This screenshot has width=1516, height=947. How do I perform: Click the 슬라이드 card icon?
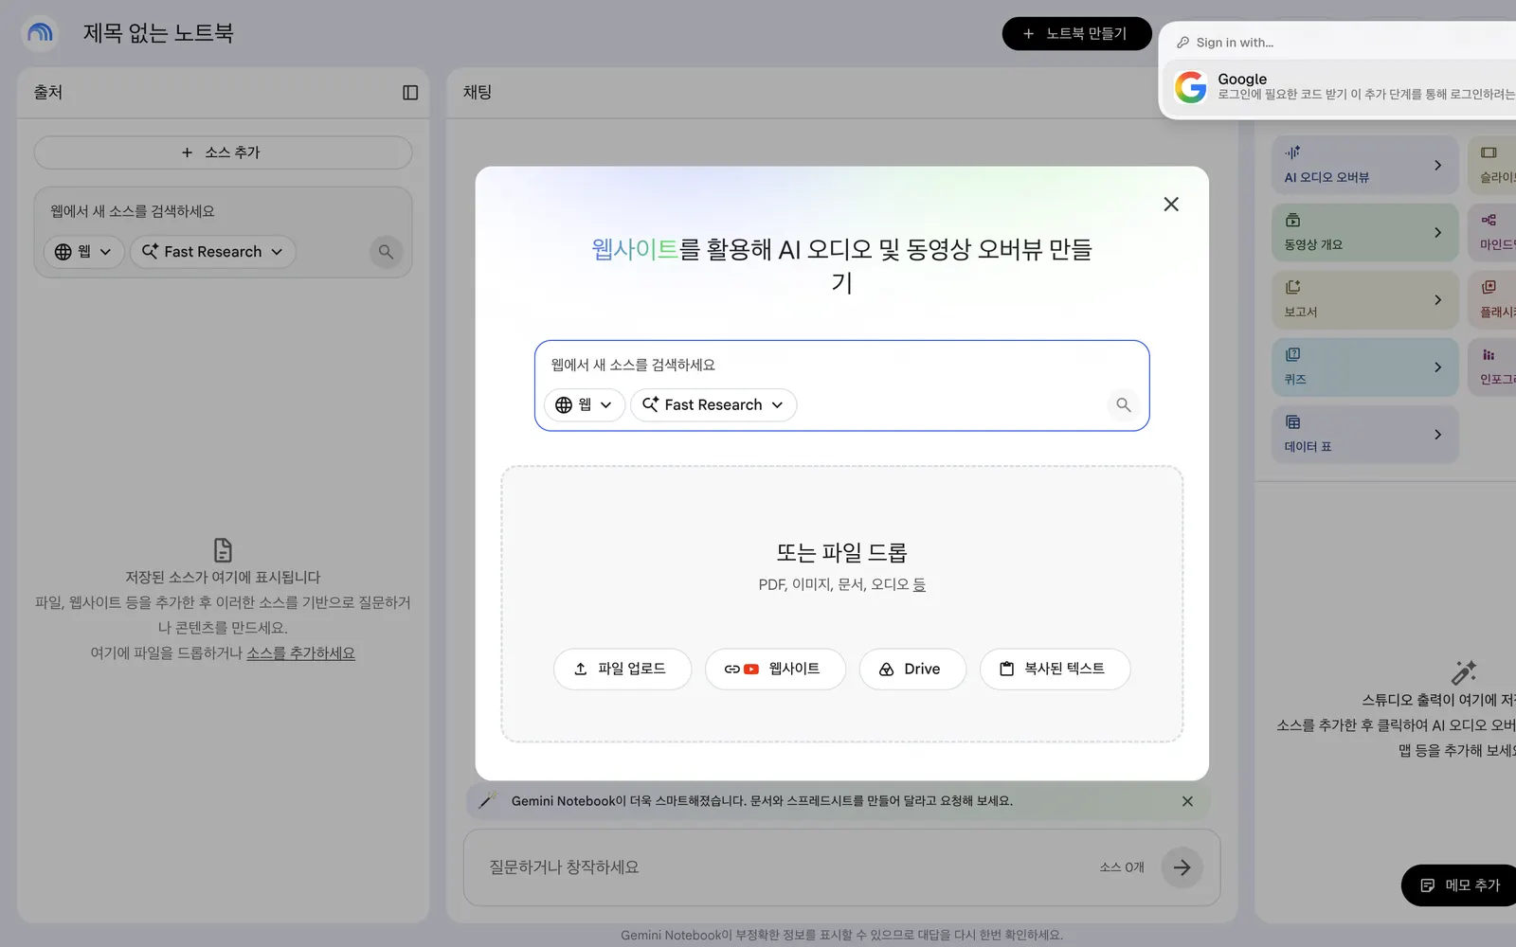(1489, 152)
